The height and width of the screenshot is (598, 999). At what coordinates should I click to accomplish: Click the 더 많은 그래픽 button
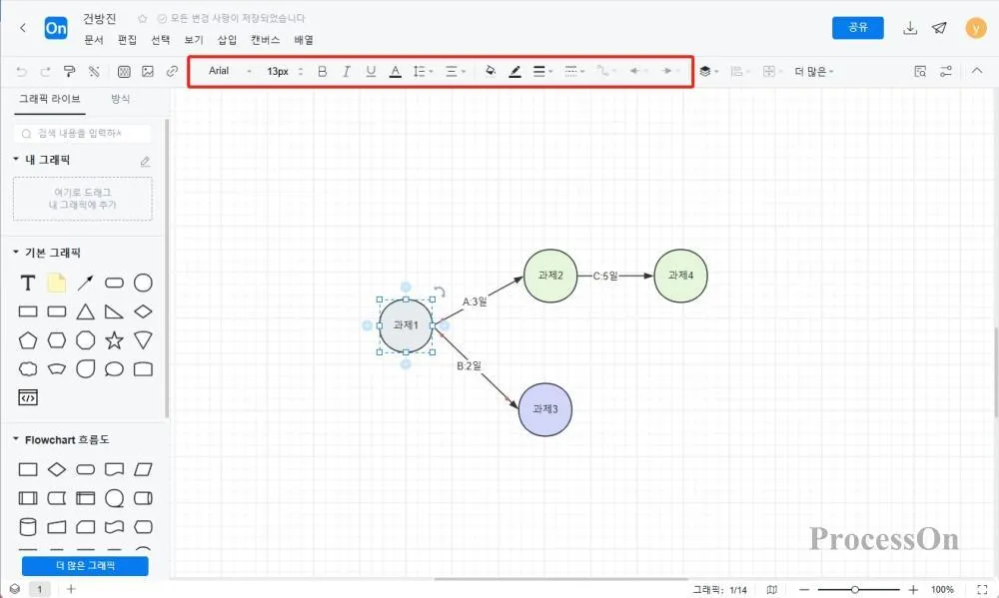tap(85, 565)
